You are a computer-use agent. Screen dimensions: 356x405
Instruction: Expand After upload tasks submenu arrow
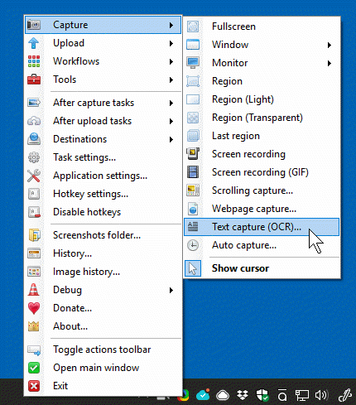171,121
